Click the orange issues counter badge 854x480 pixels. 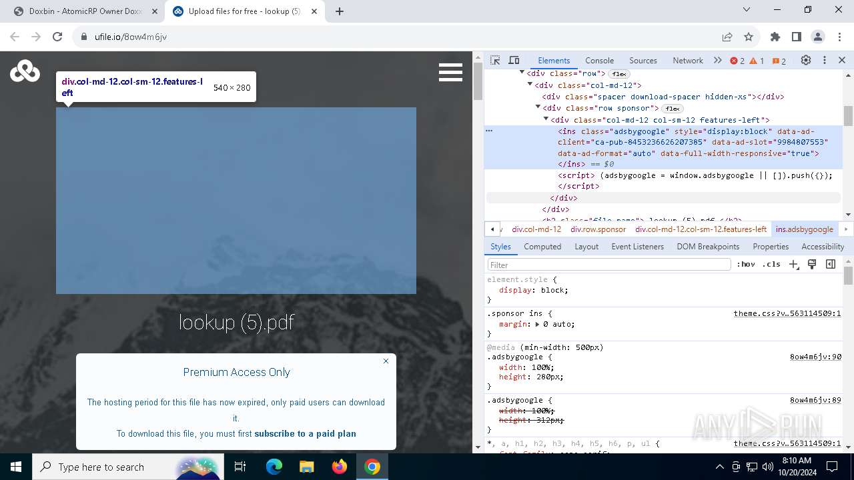coord(779,61)
